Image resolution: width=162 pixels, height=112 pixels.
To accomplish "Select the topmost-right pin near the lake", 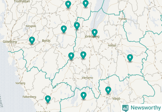I will (85, 4).
